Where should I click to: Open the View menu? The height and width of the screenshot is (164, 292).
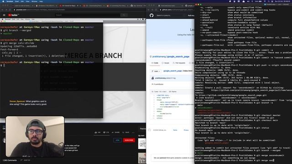tap(27, 1)
